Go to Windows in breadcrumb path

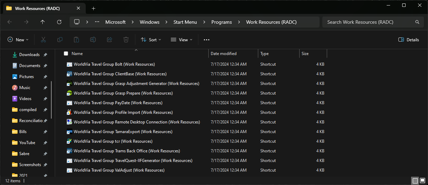coord(149,22)
